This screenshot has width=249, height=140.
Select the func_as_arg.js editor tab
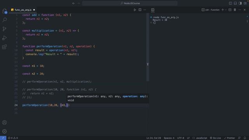coord(23,10)
